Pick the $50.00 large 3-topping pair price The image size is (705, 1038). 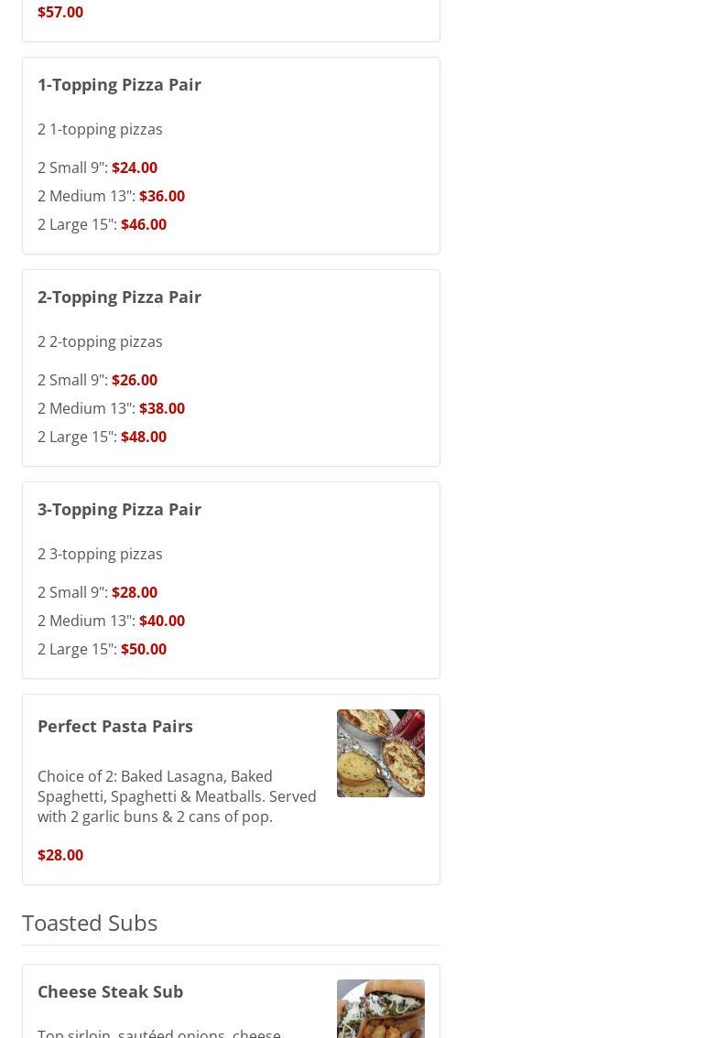tap(144, 649)
